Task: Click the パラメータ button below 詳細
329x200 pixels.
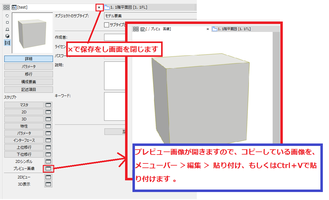Action: click(29, 67)
